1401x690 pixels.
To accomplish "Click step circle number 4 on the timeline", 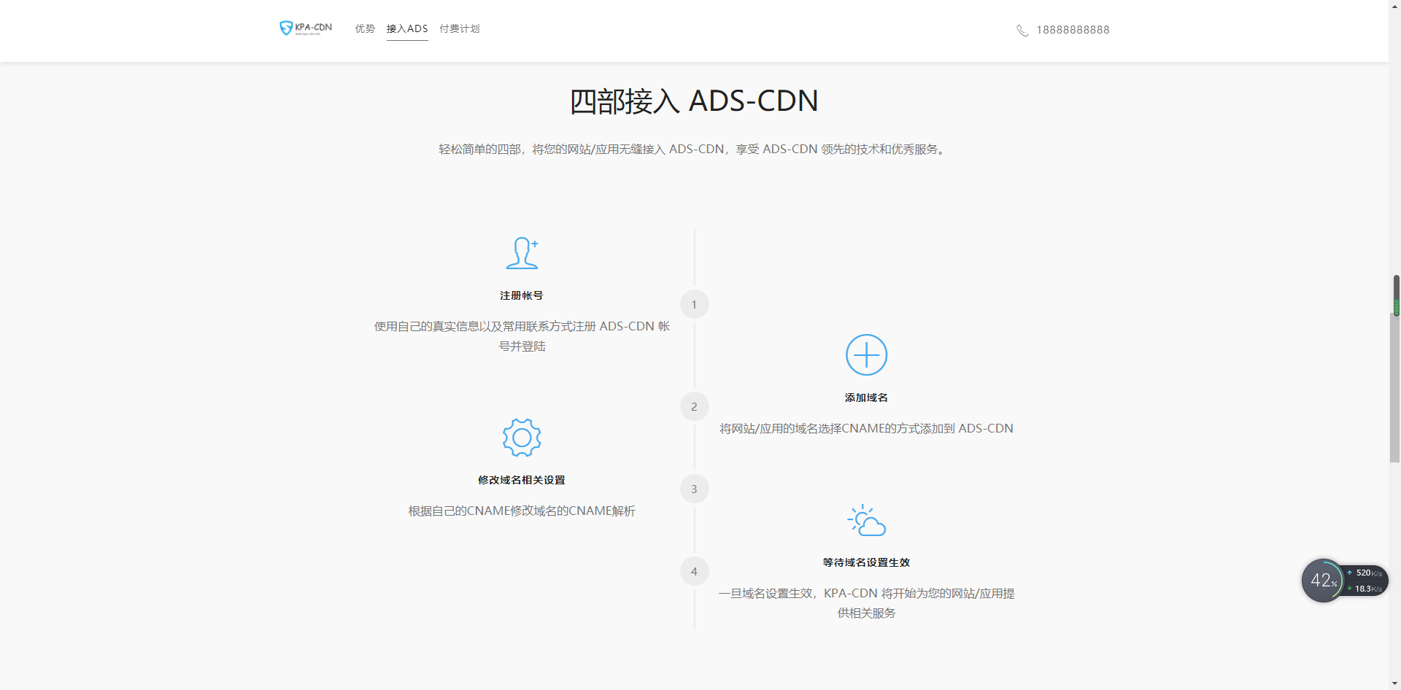I will pos(694,571).
